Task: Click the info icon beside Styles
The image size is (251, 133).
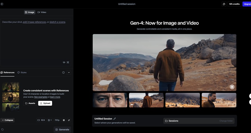Action: tap(63, 72)
